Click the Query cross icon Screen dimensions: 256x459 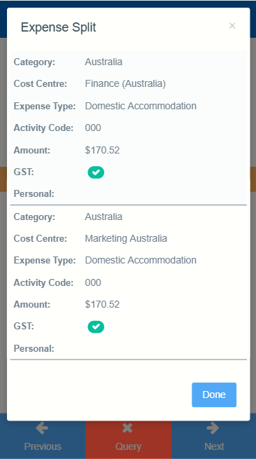click(128, 428)
